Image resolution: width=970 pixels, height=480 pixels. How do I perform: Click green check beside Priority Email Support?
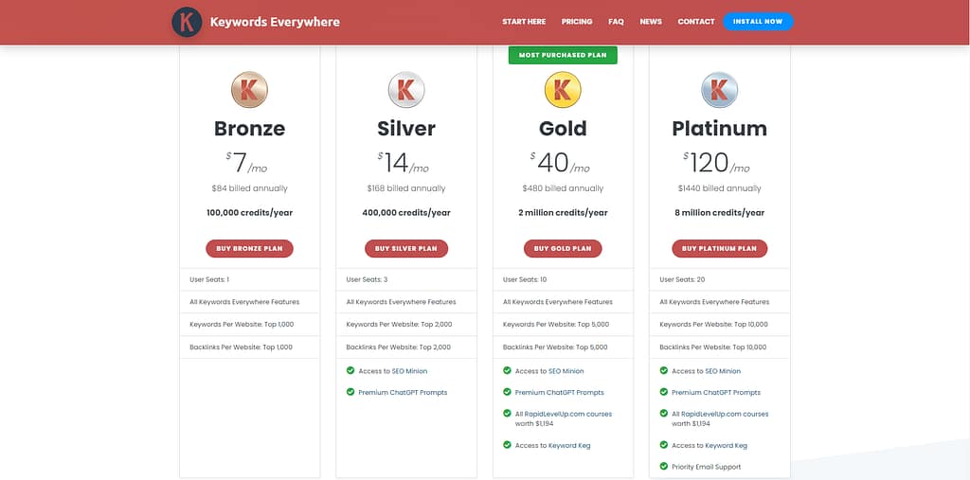664,466
